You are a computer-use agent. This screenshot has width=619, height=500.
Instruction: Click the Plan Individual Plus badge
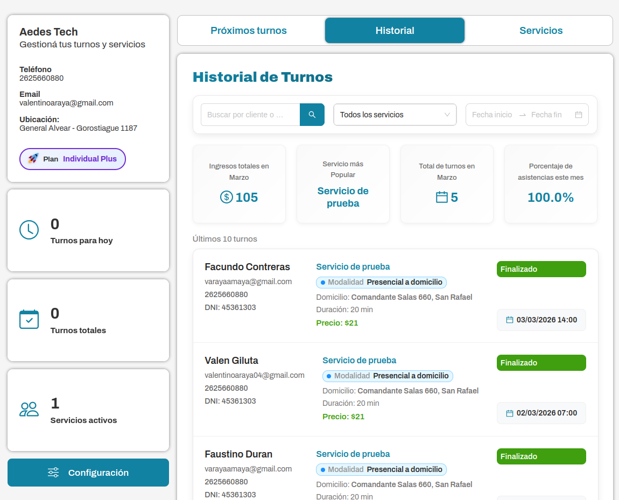click(72, 159)
